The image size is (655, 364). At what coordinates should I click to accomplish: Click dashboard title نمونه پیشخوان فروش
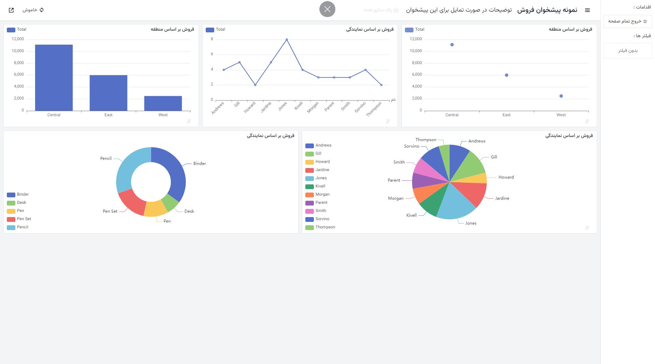click(x=547, y=10)
